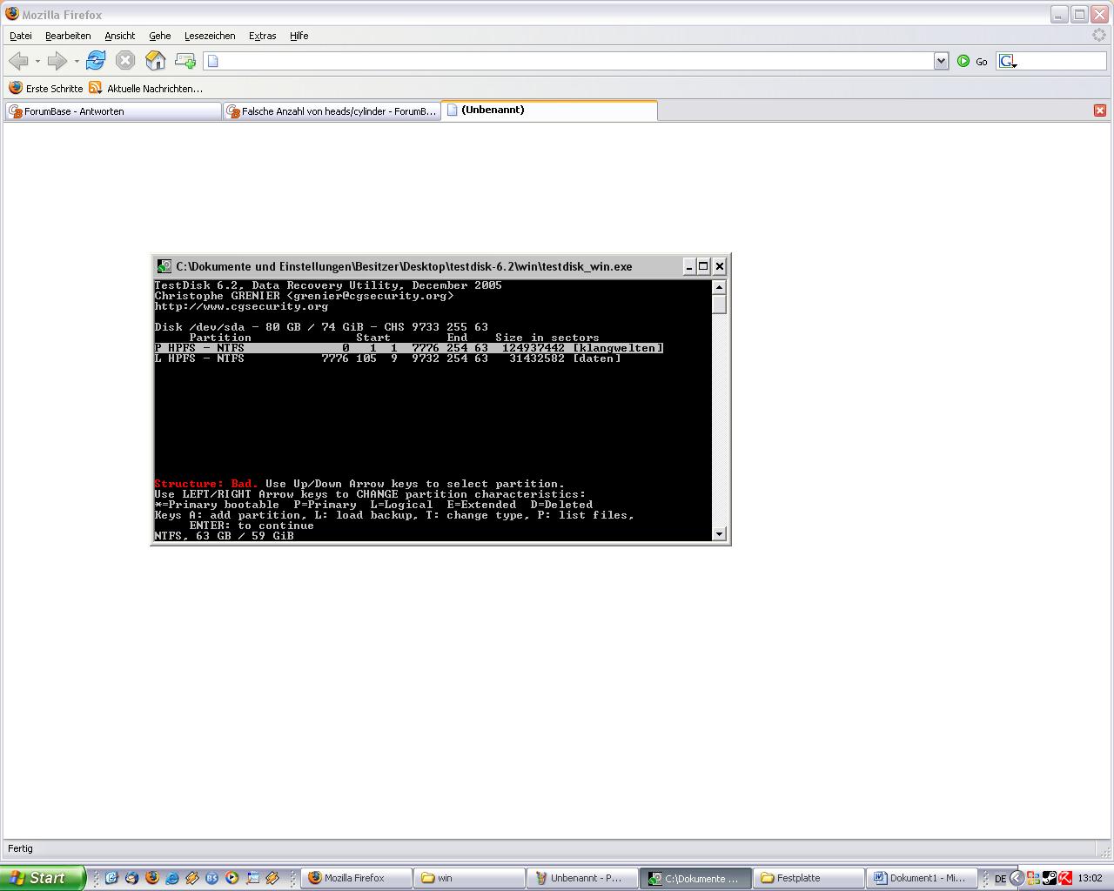Viewport: 1114px width, 891px height.
Task: Open the Lesezeichen menu
Action: (x=210, y=36)
